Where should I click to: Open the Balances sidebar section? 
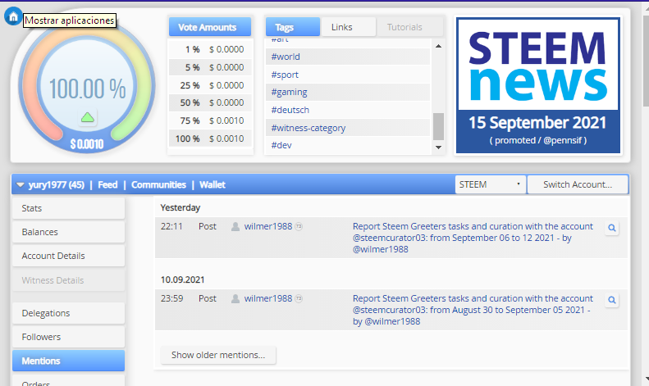point(68,232)
